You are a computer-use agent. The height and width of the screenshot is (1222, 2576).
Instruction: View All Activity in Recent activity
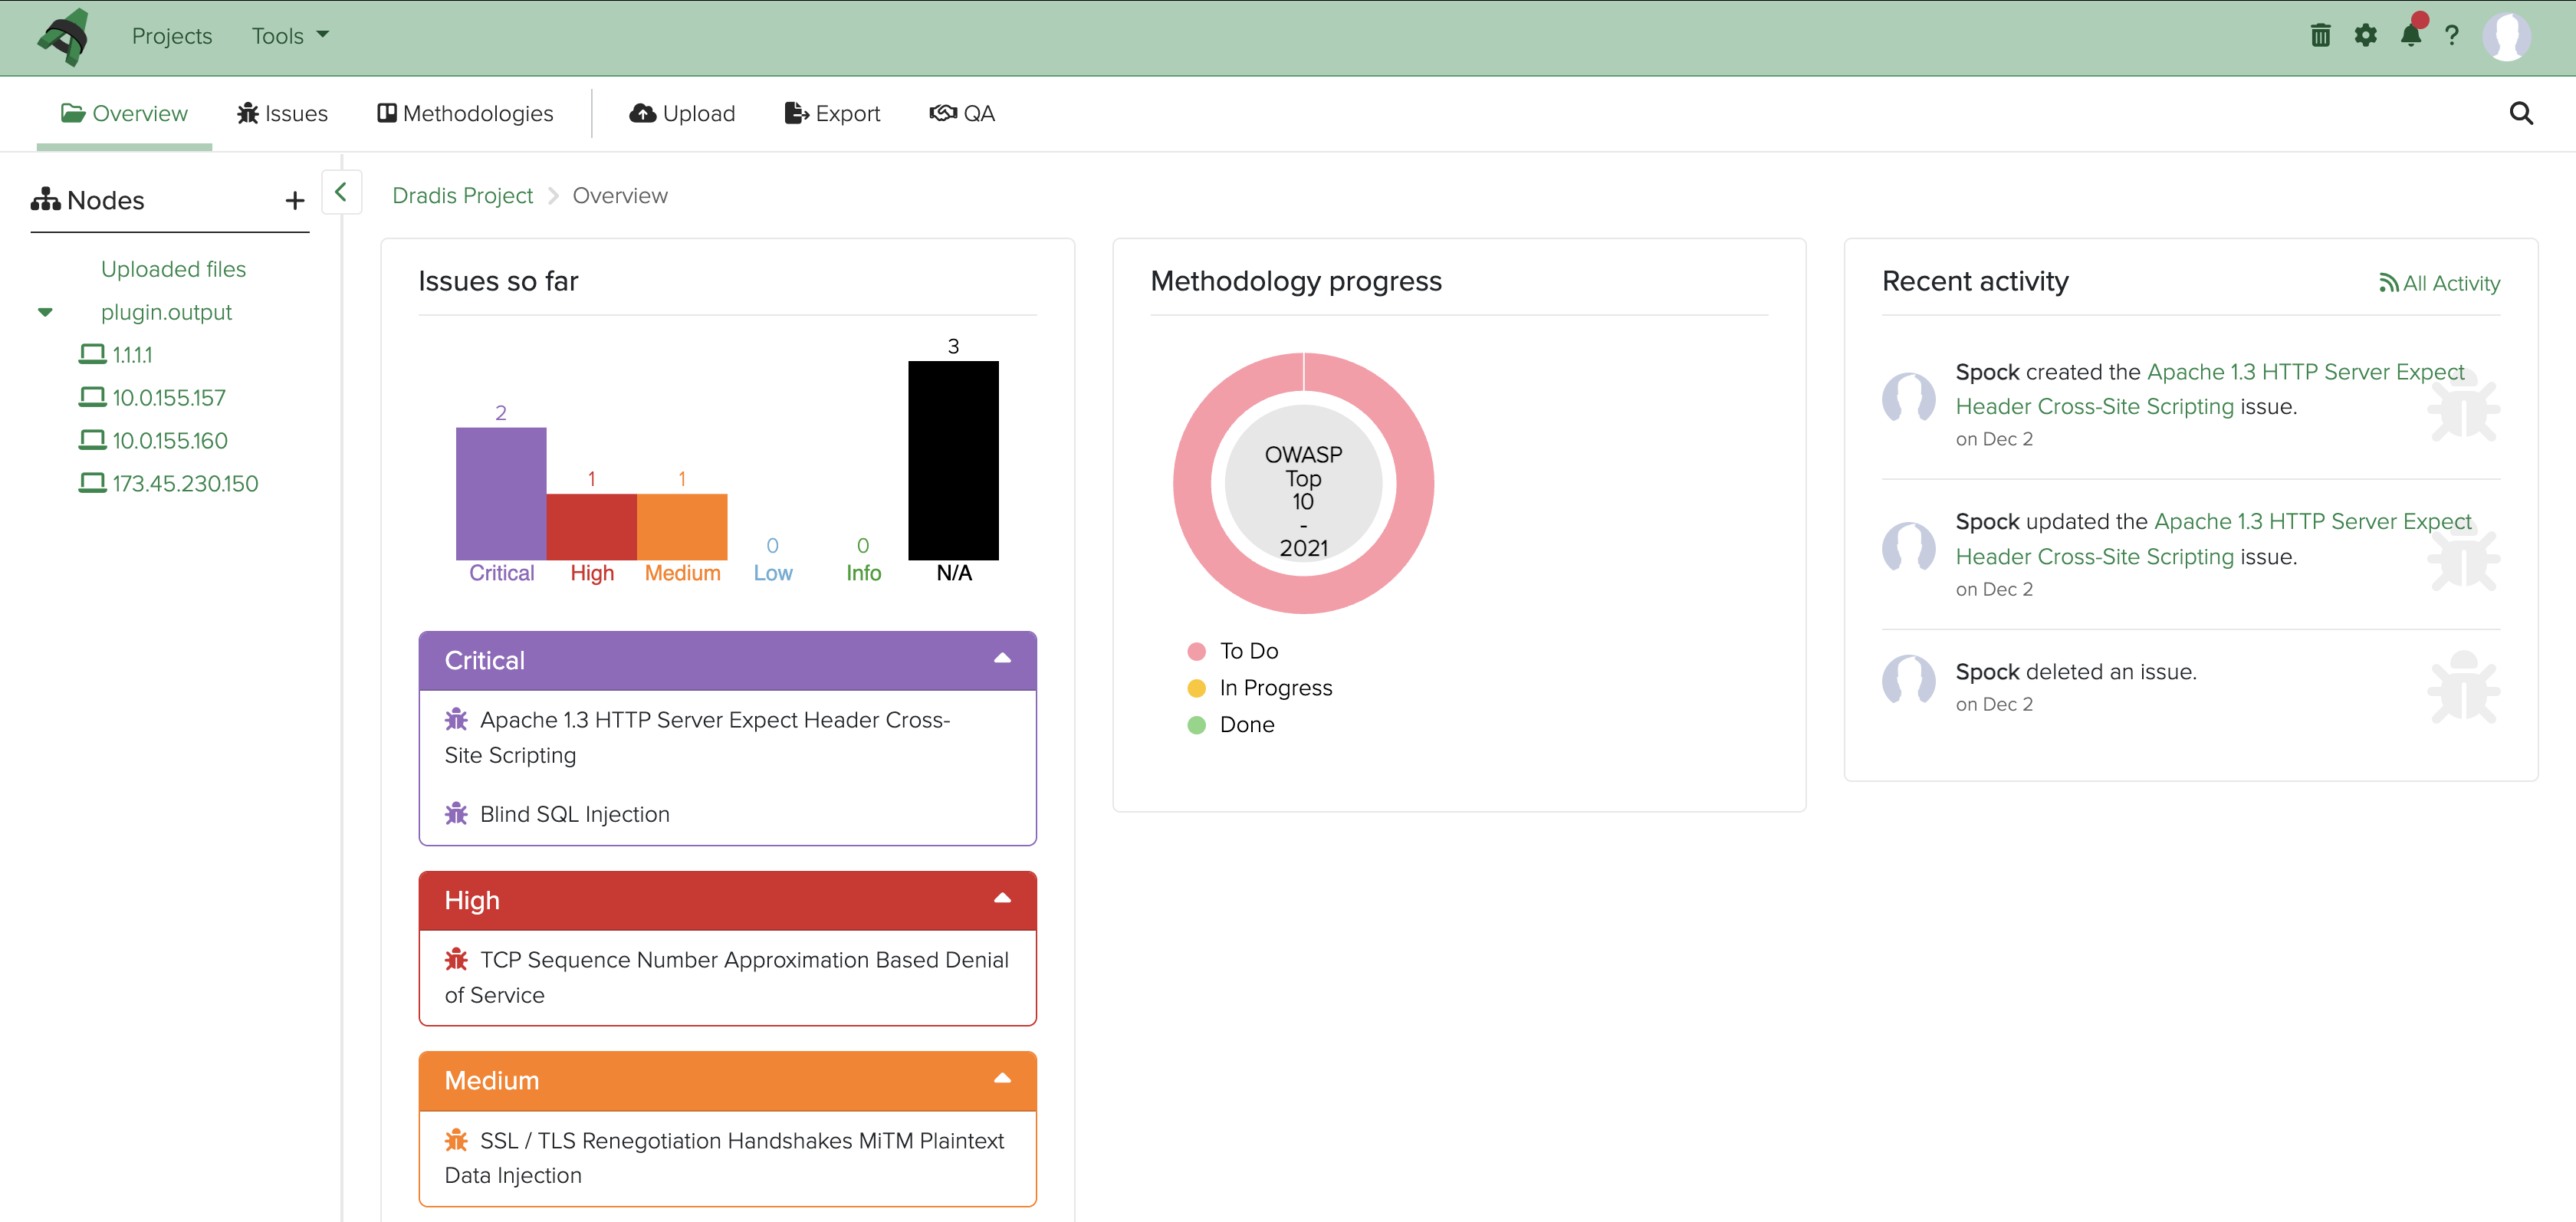click(x=2438, y=282)
